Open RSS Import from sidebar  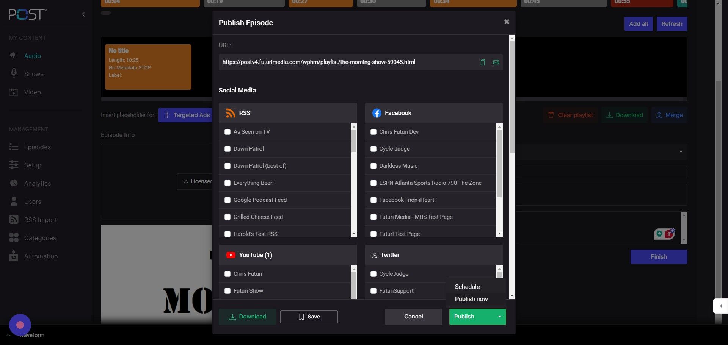pyautogui.click(x=40, y=220)
